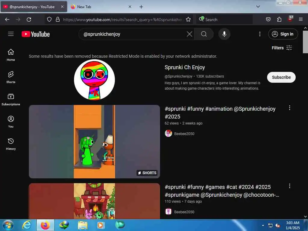Open the YouTube guide hamburger menu
Screen dimensions: 308x231
tap(11, 34)
